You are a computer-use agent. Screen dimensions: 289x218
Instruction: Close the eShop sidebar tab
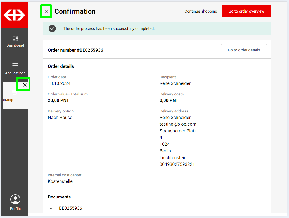coord(25,85)
